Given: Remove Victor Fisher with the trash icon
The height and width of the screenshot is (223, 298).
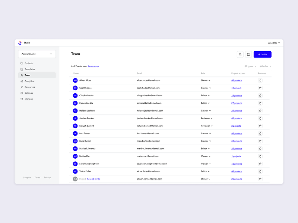Looking at the screenshot, I should [260, 171].
